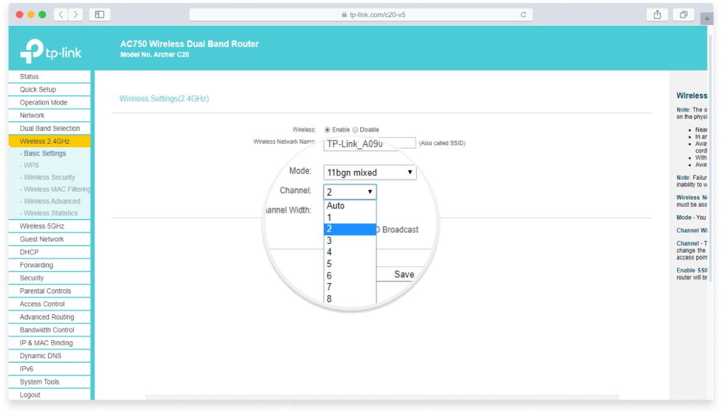Open Bandwidth Control in sidebar

pos(49,330)
